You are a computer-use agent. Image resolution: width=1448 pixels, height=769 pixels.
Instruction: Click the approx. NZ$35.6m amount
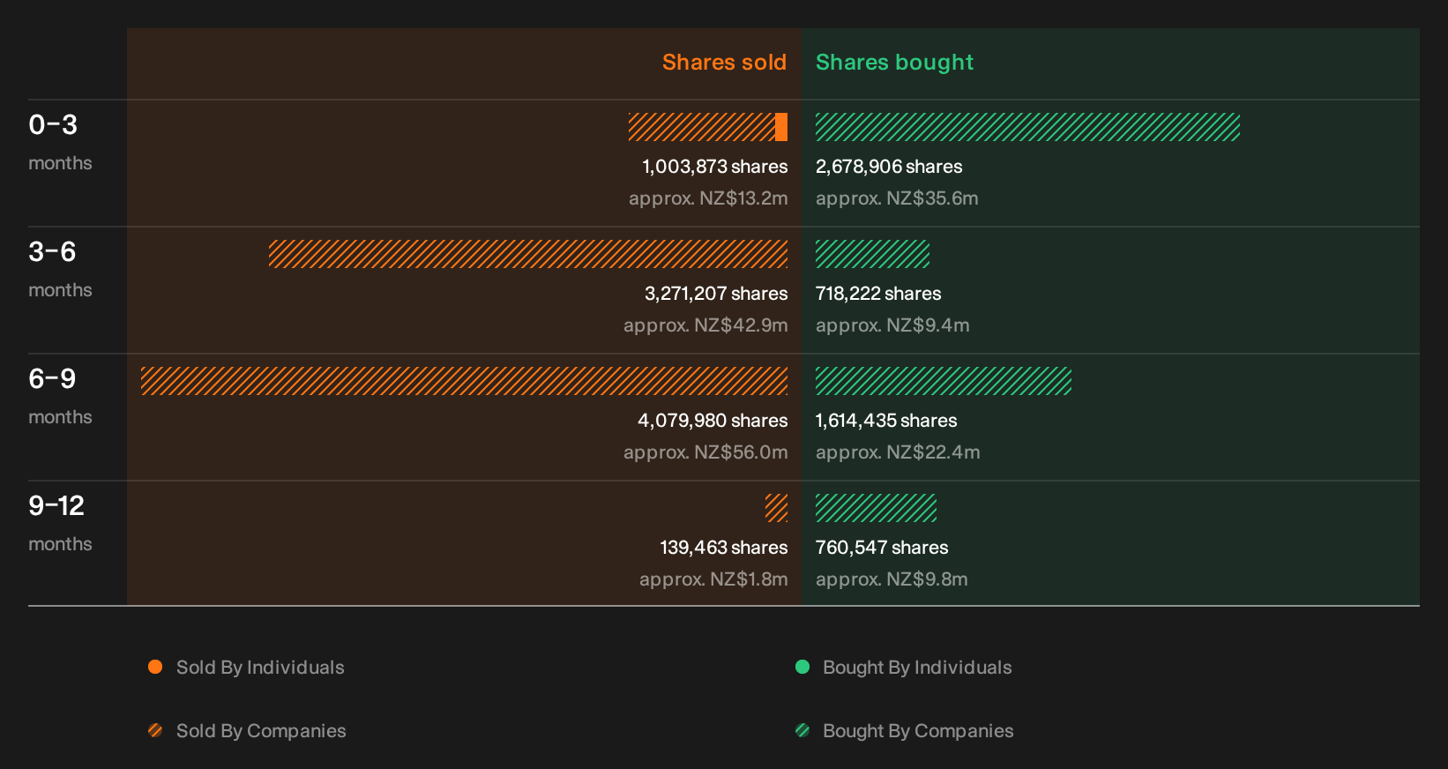click(897, 198)
